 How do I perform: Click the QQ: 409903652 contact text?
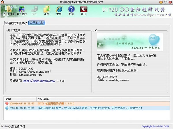click(107, 77)
